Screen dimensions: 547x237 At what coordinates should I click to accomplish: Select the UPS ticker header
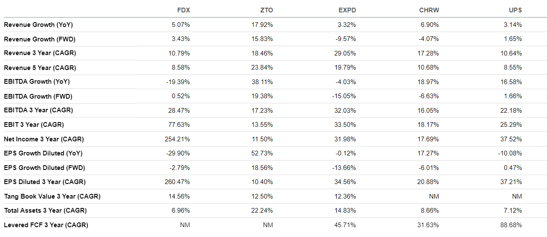[515, 10]
